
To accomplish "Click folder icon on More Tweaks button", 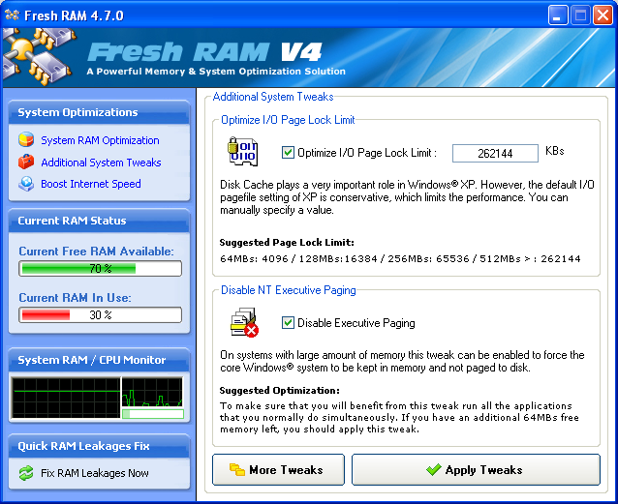I will 237,469.
